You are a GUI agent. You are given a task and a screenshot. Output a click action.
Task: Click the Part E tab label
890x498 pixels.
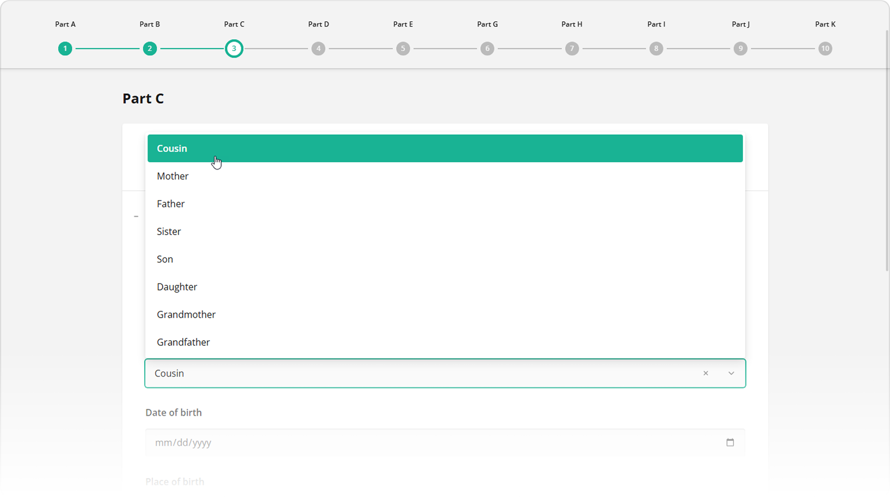pos(403,24)
